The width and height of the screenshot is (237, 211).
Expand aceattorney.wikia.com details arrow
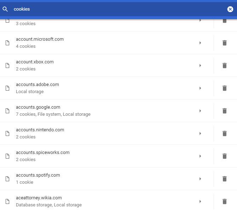pyautogui.click(x=200, y=201)
